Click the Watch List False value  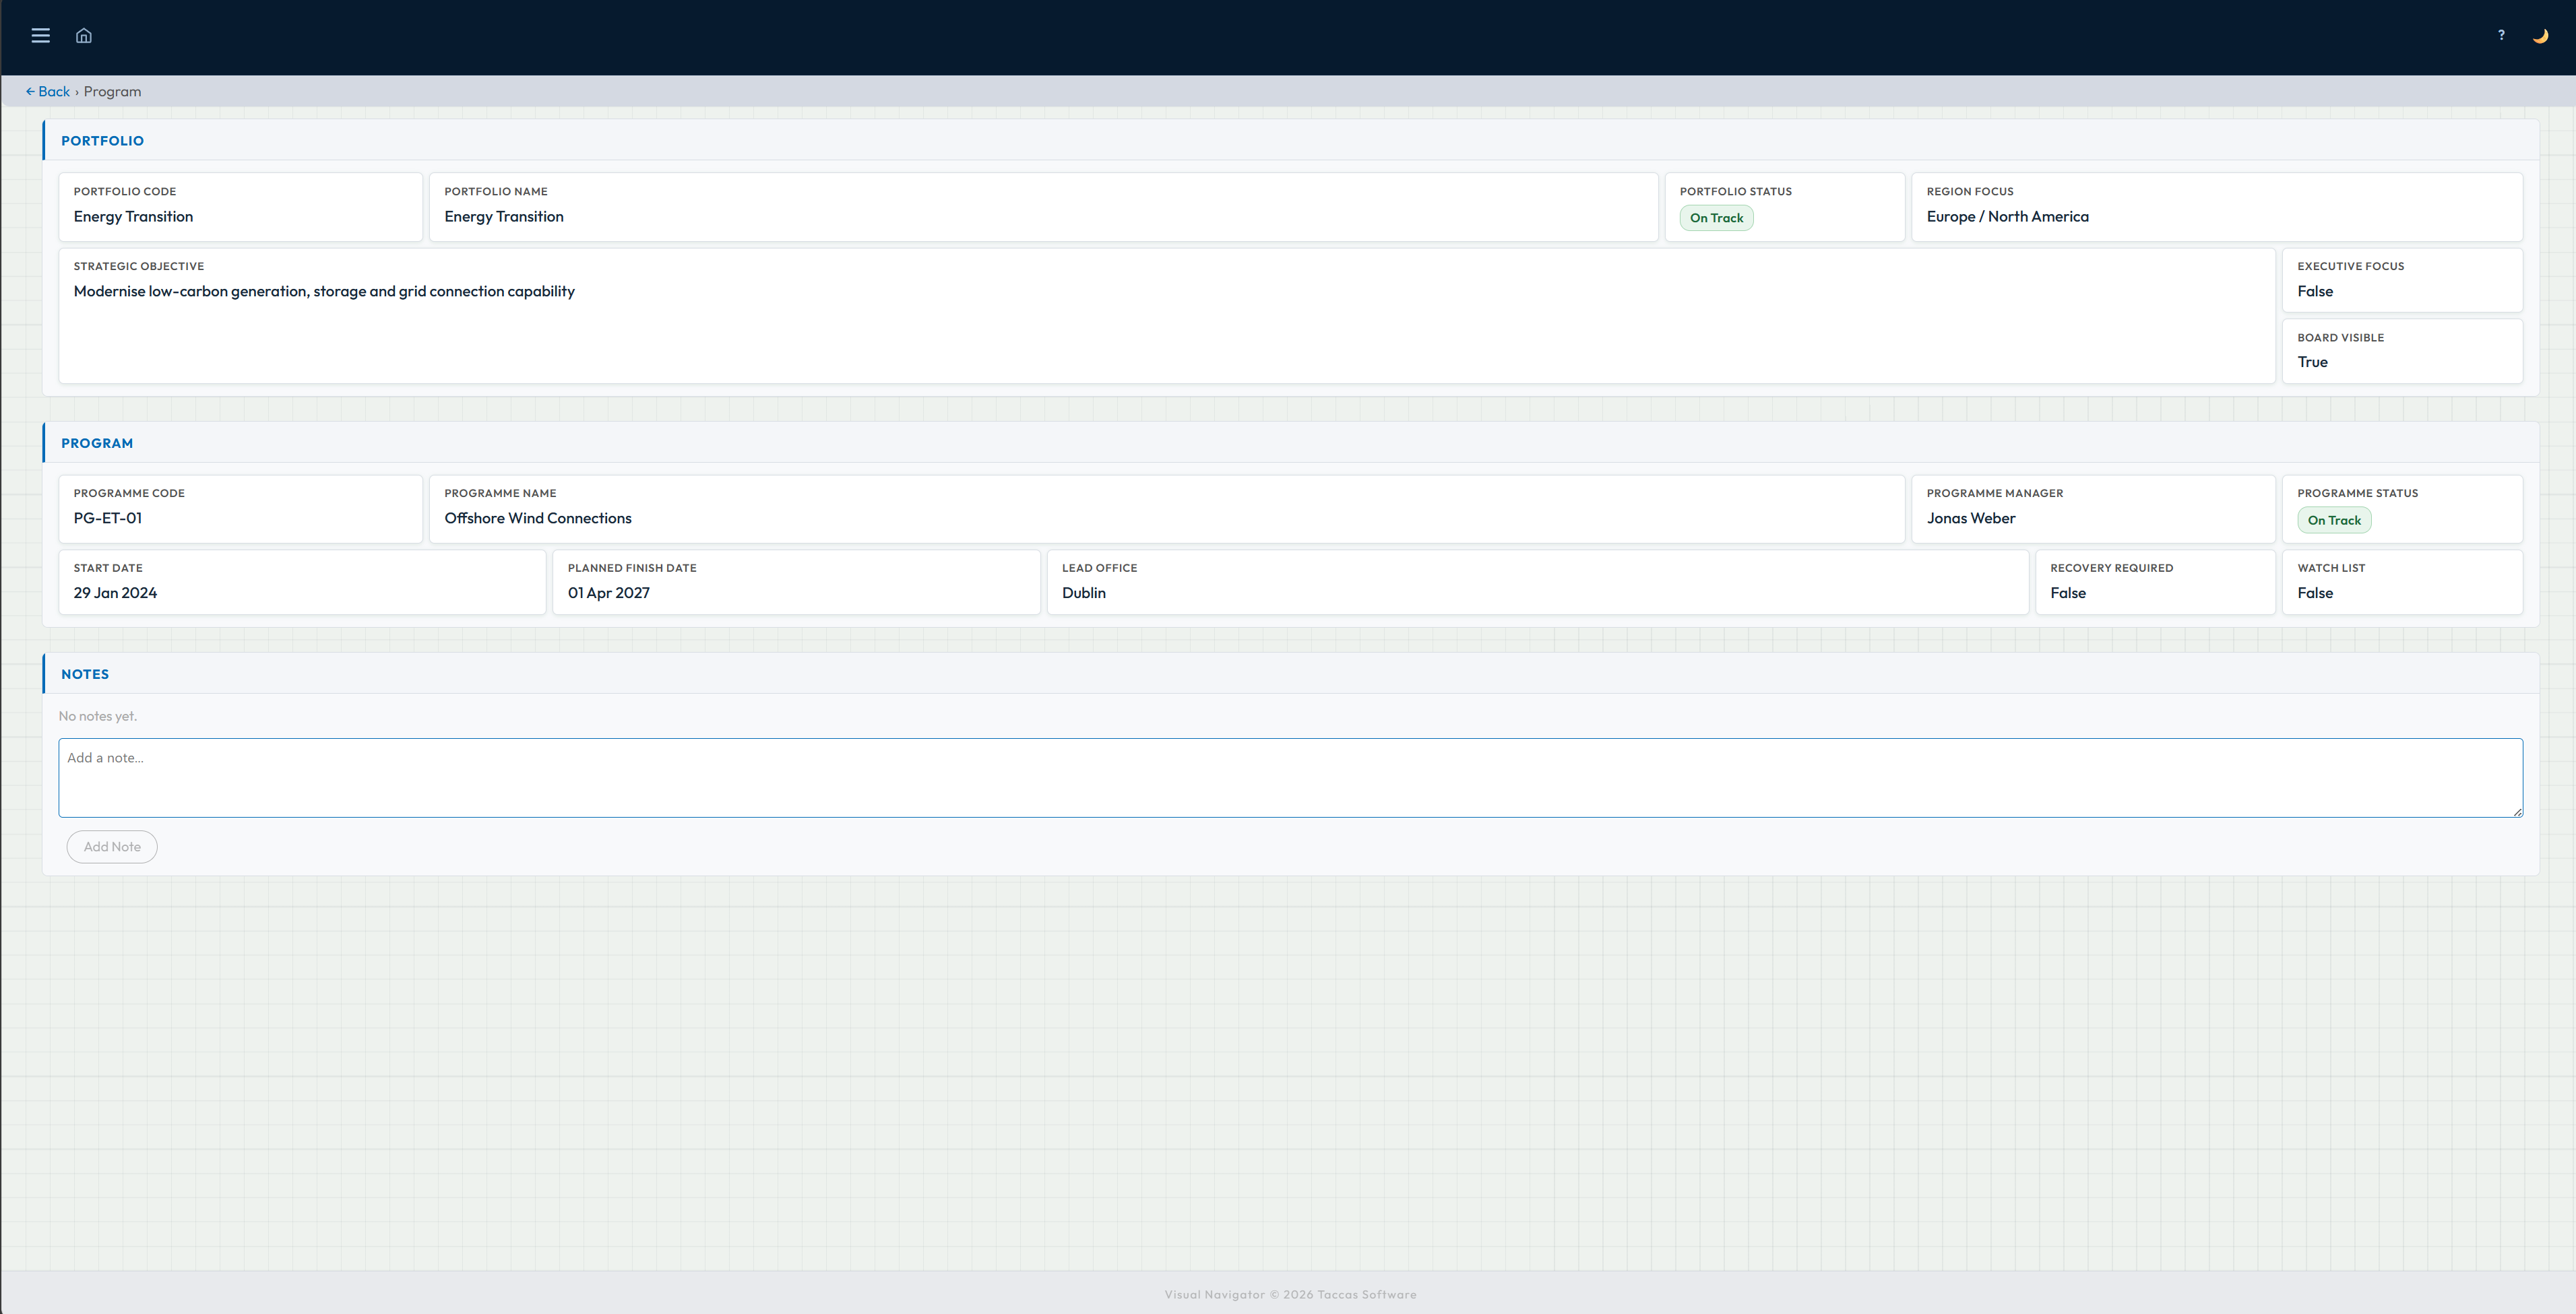[2315, 593]
